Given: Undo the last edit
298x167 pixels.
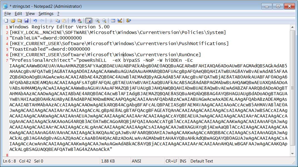Looking at the screenshot, I should (x=35, y=21).
